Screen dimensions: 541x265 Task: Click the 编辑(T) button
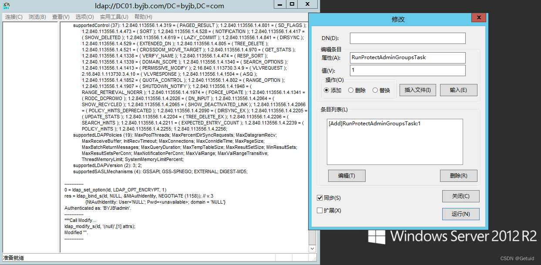pos(347,176)
